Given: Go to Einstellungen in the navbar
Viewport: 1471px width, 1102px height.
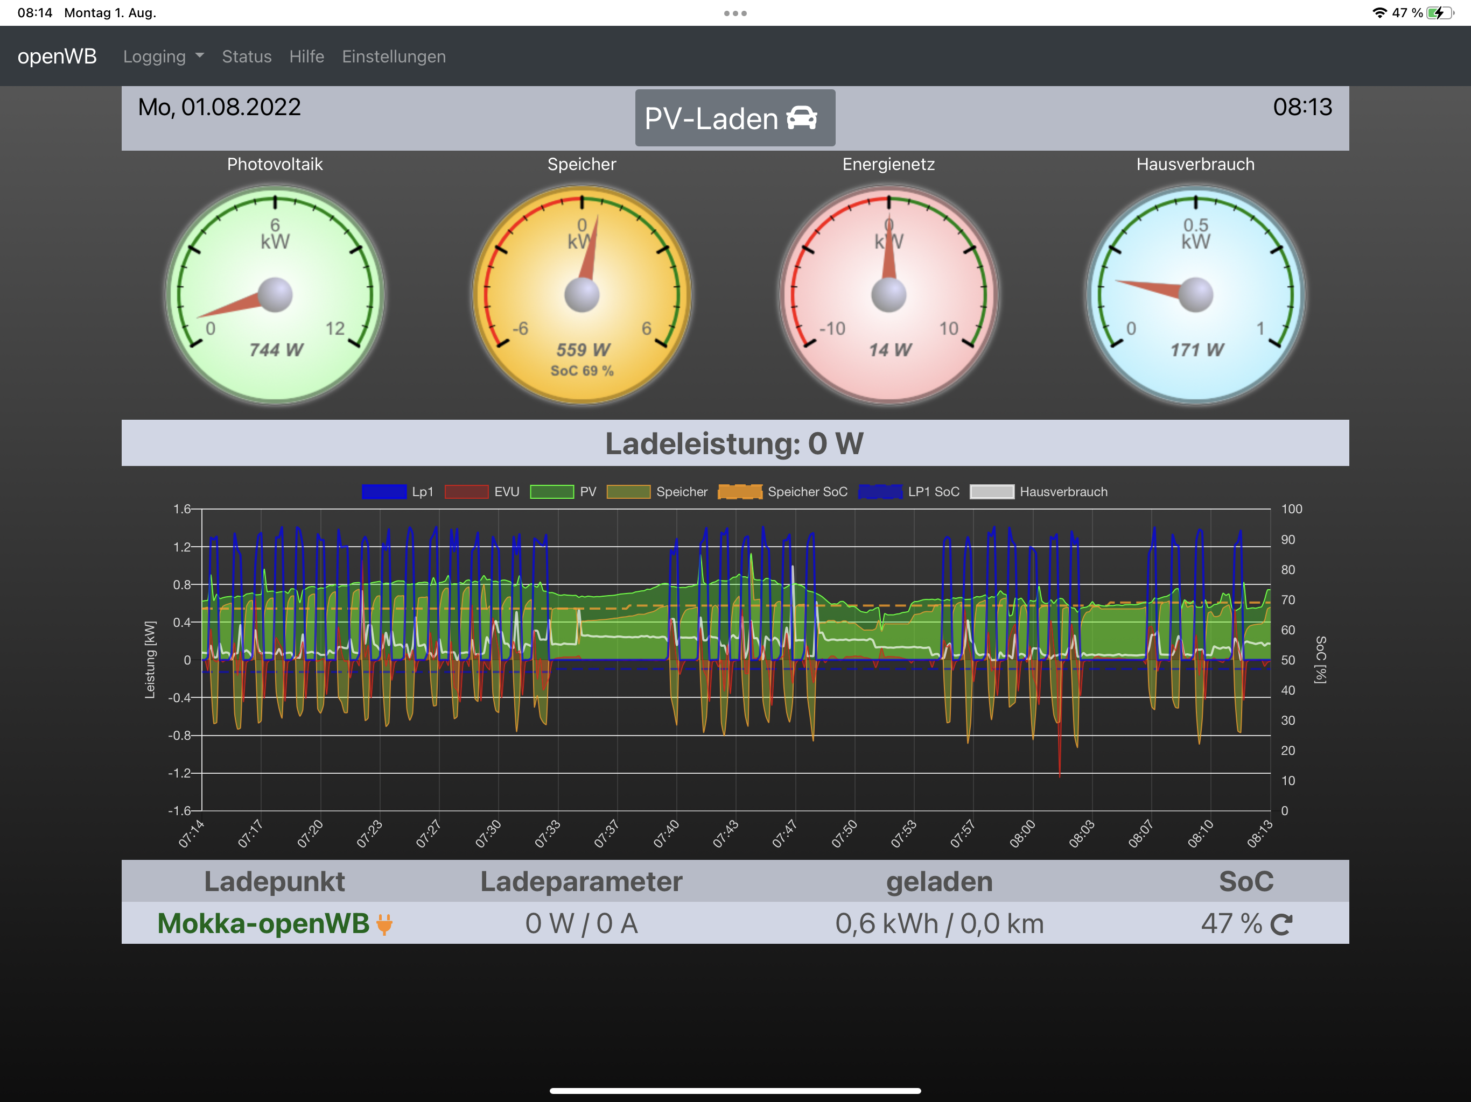Looking at the screenshot, I should pos(394,56).
